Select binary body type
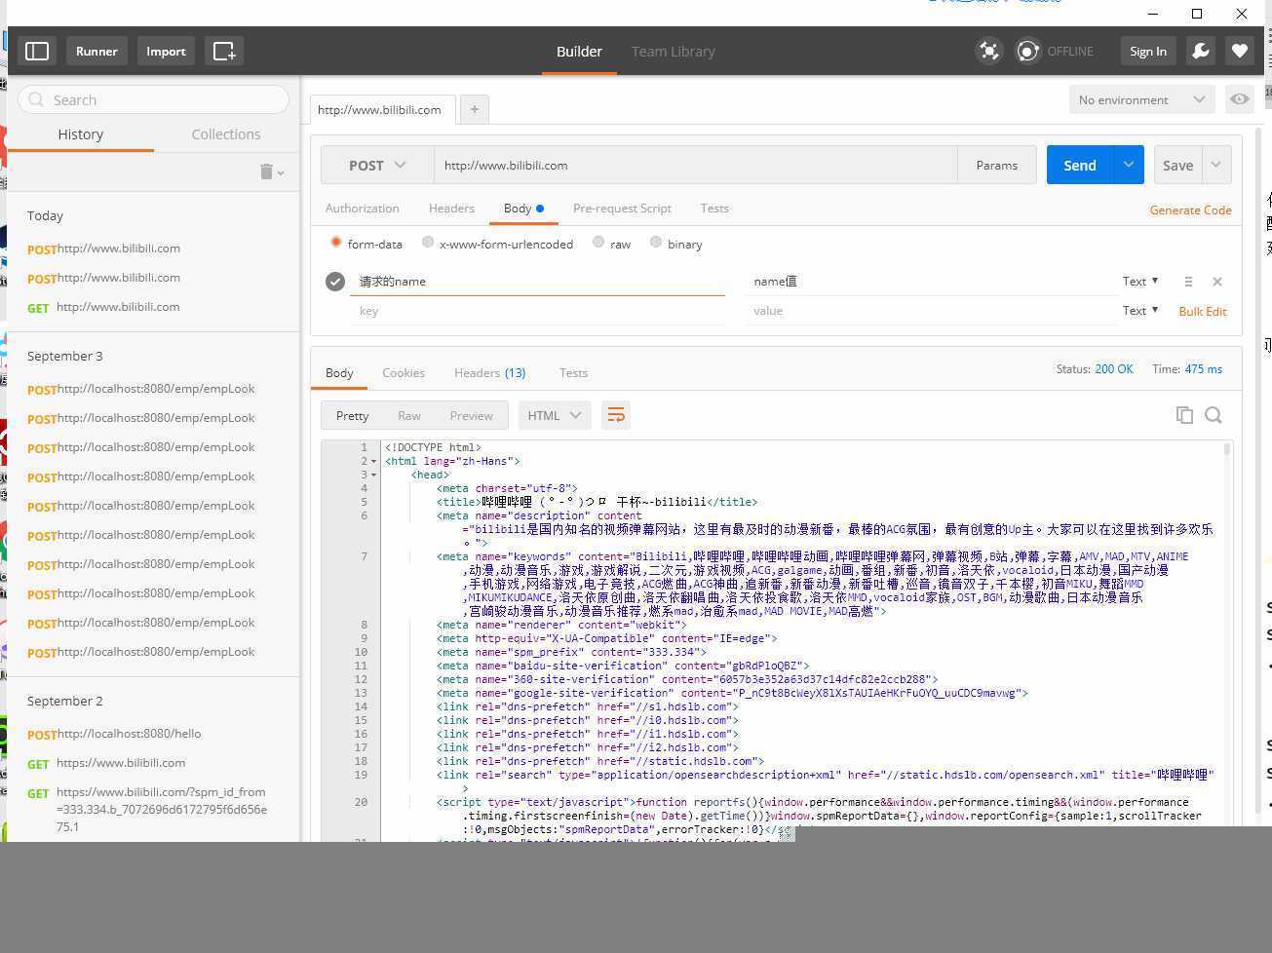This screenshot has height=953, width=1272. pyautogui.click(x=656, y=243)
